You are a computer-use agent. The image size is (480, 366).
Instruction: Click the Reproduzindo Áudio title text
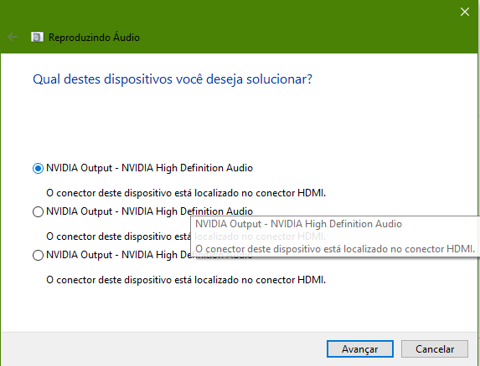[94, 38]
